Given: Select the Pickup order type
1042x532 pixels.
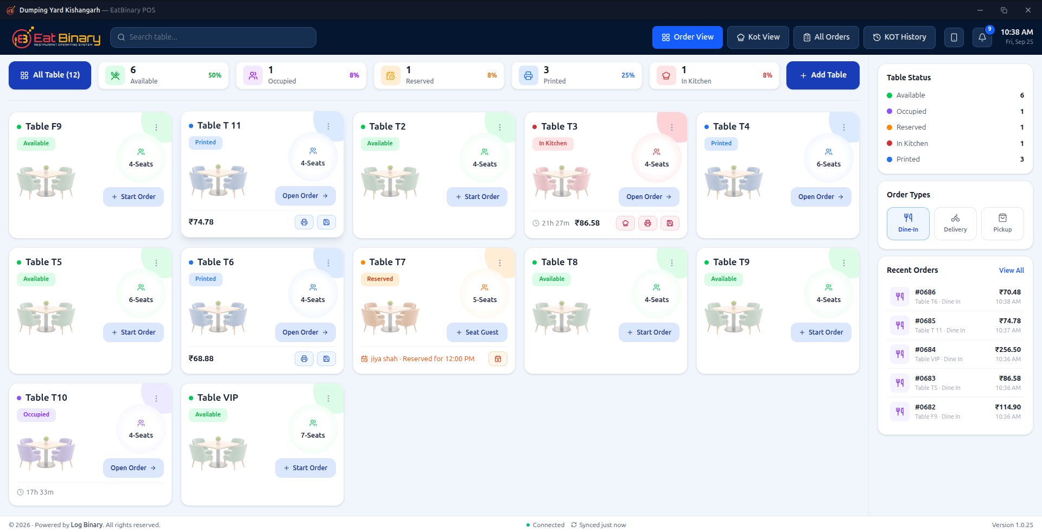Looking at the screenshot, I should click(x=1002, y=223).
